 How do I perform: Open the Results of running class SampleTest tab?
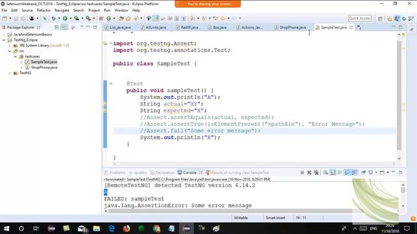(237, 173)
